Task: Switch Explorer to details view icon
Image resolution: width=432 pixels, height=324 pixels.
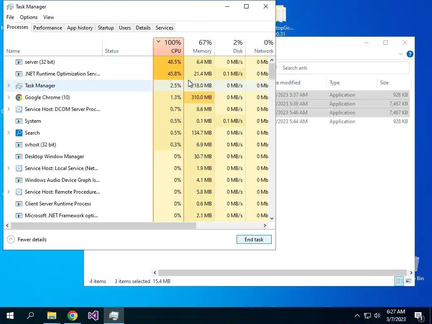Action: (x=399, y=281)
